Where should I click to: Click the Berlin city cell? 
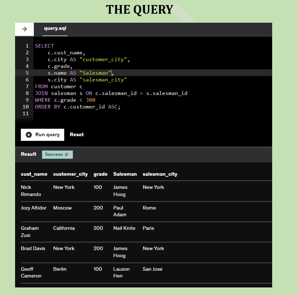pos(60,269)
